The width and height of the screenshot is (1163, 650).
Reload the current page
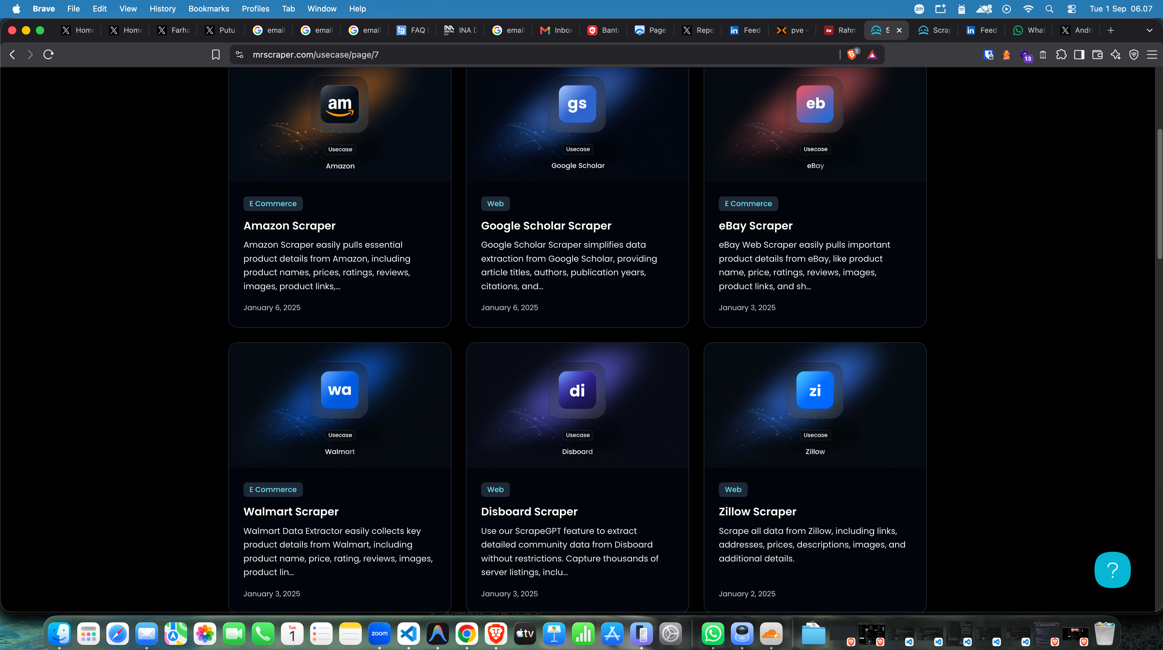pos(48,55)
